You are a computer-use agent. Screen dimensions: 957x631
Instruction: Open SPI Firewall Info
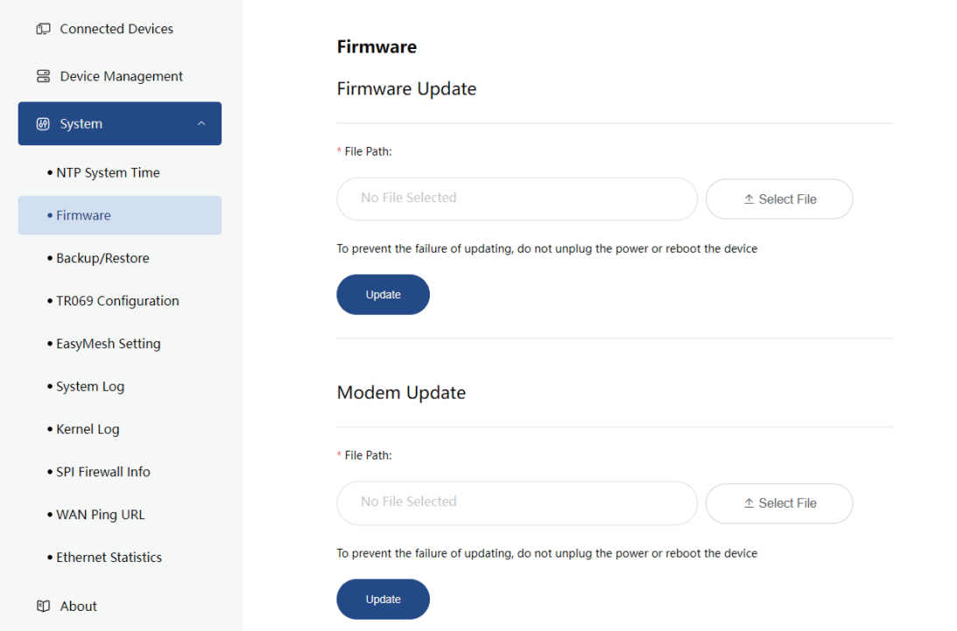103,472
